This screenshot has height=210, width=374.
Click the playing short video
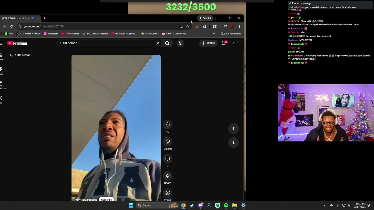click(x=116, y=128)
